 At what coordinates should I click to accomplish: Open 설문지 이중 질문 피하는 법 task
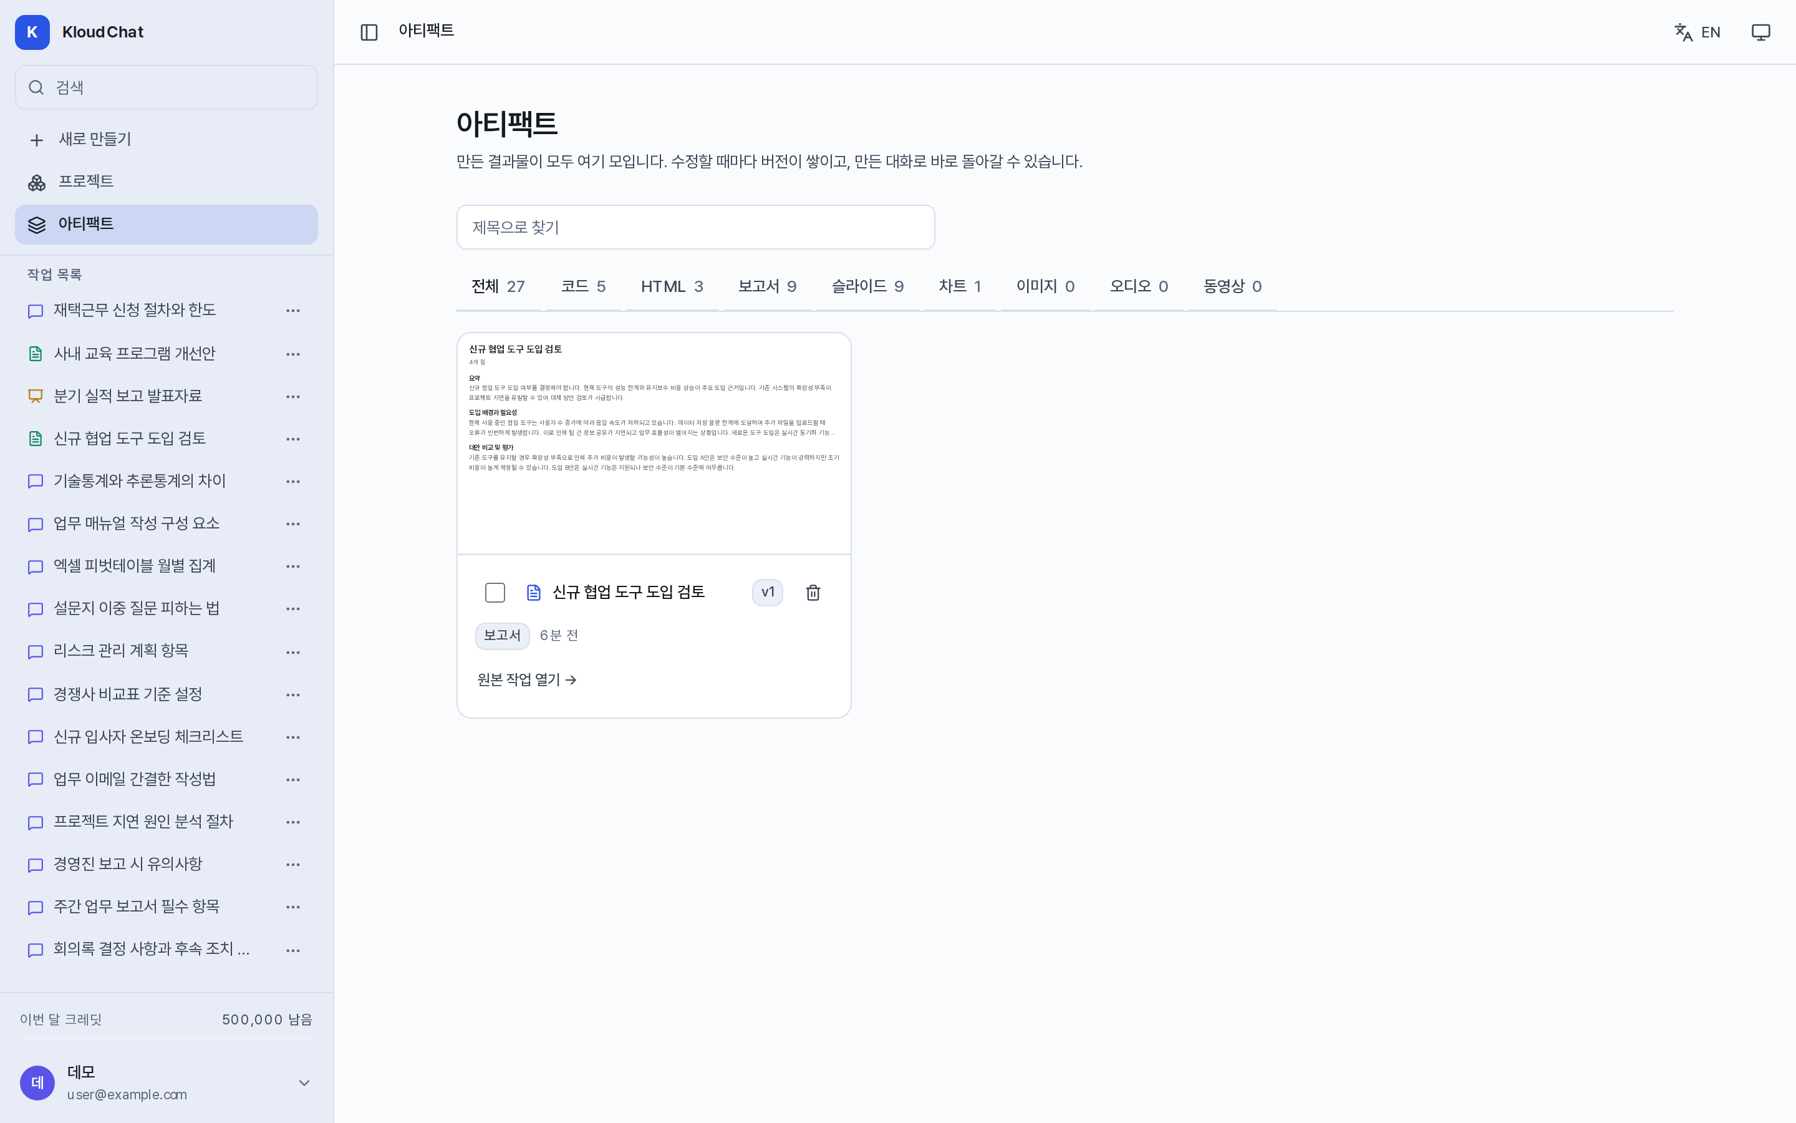coord(137,608)
